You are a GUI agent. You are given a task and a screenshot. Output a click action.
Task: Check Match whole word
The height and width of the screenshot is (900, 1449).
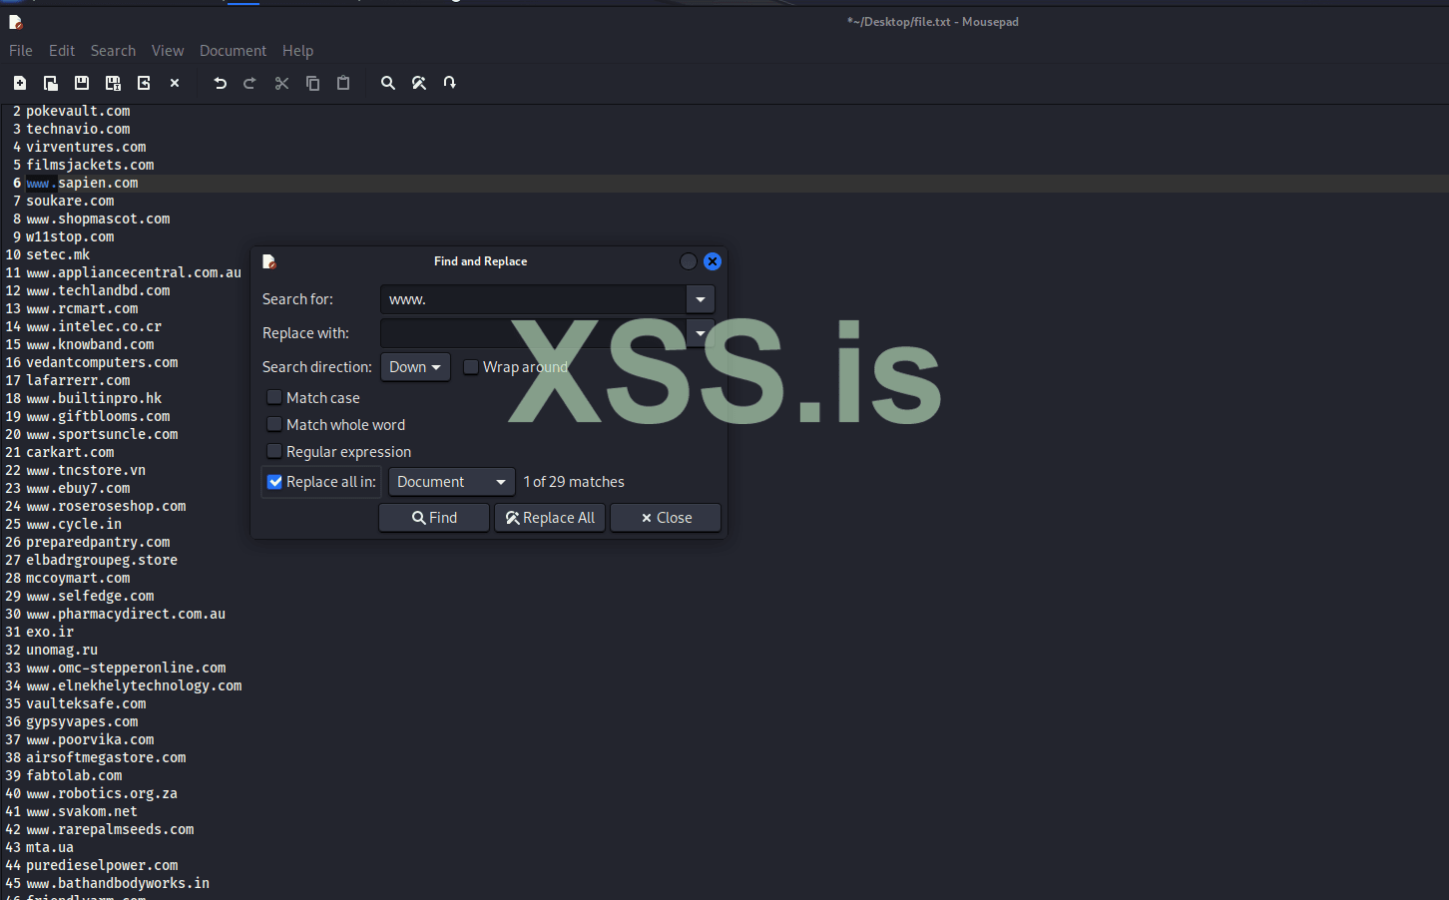(274, 424)
